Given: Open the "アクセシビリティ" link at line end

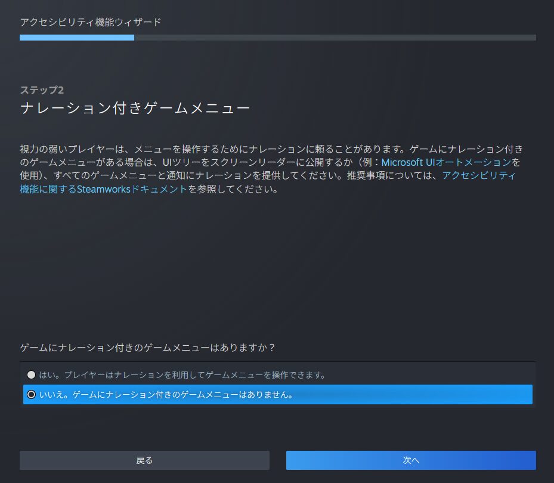Looking at the screenshot, I should coord(479,176).
